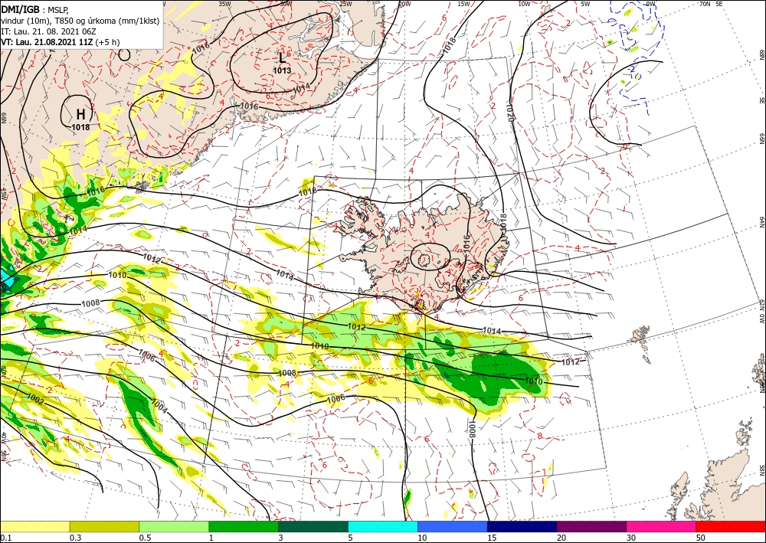
Task: Select the 1002 isobar label
Action: 35,400
